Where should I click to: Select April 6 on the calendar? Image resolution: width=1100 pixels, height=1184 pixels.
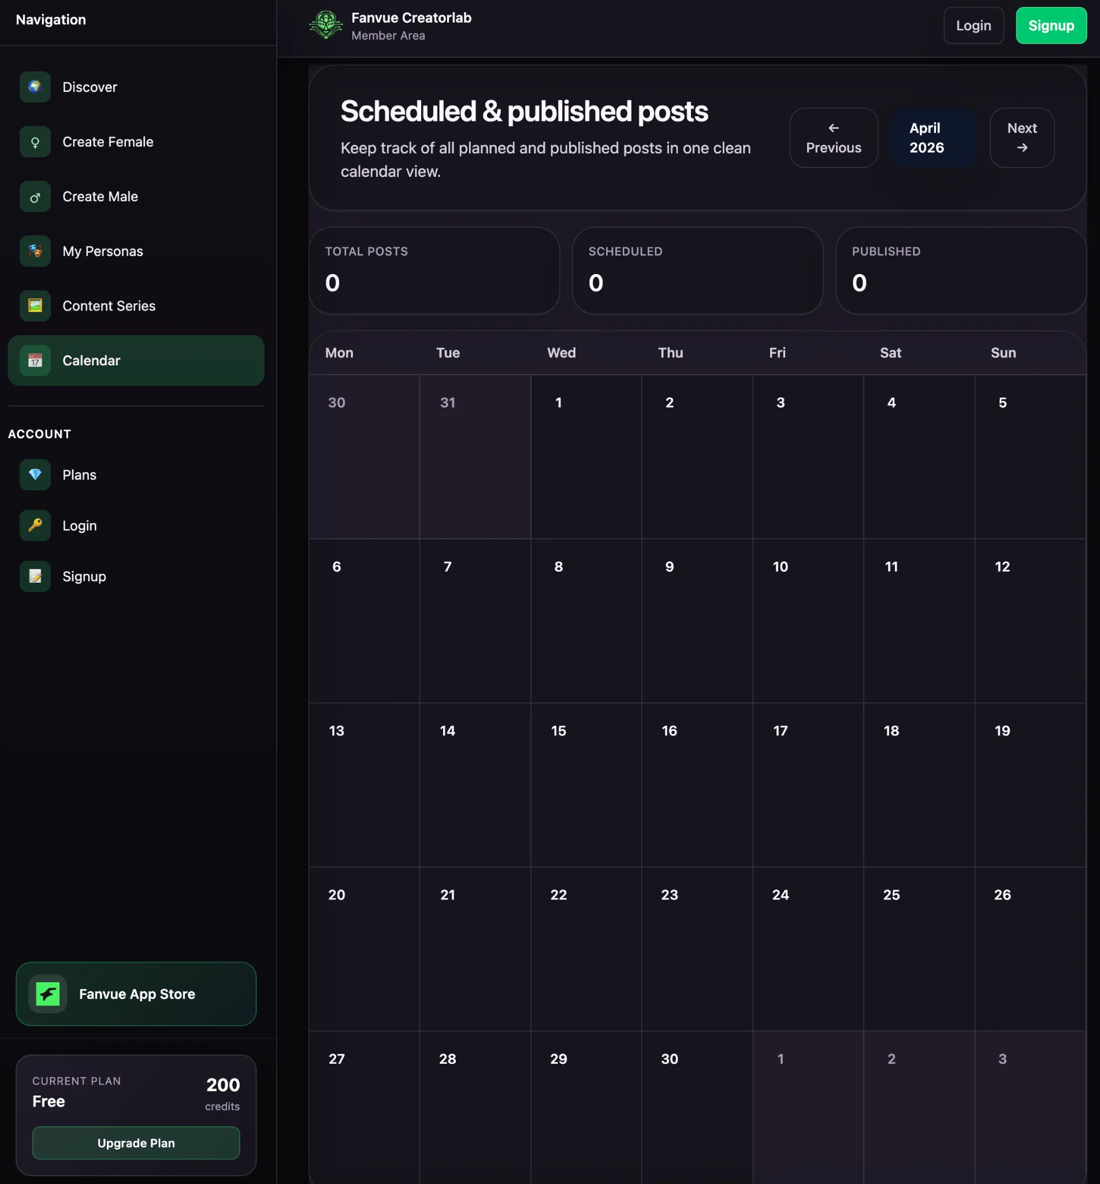(x=365, y=620)
